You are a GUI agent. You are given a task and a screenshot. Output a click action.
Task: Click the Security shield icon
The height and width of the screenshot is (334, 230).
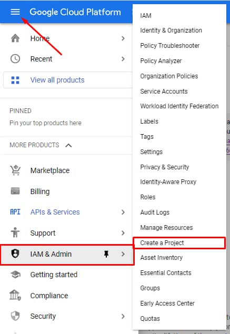(x=15, y=316)
